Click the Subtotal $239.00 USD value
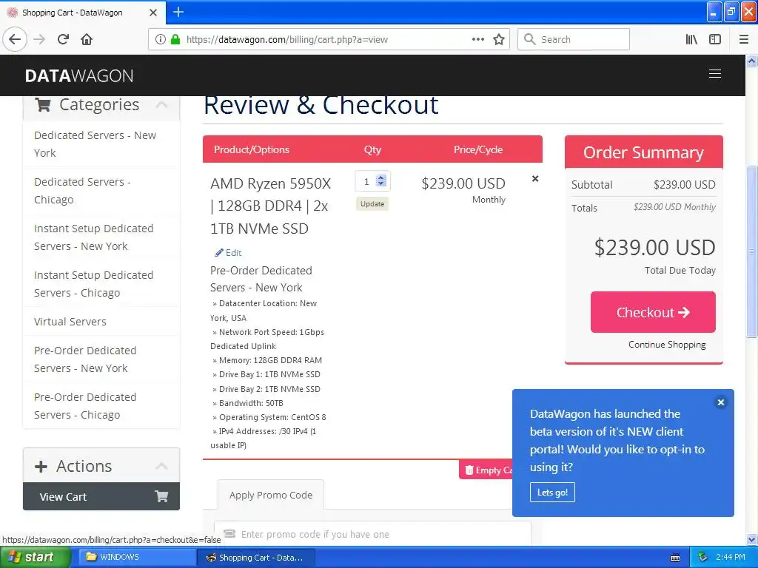 tap(684, 184)
